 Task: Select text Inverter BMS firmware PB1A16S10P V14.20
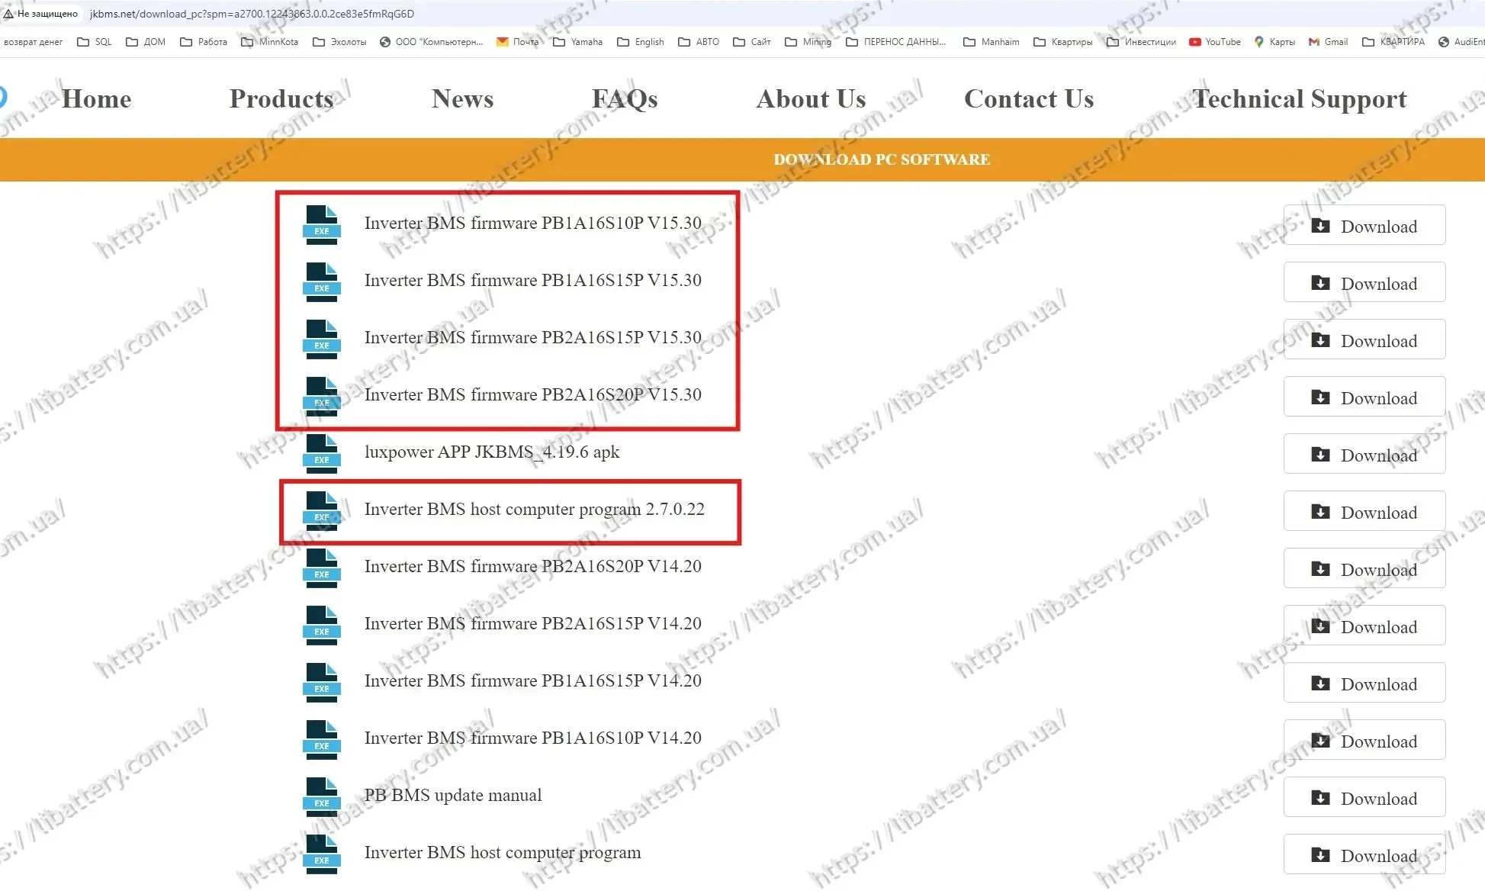533,738
